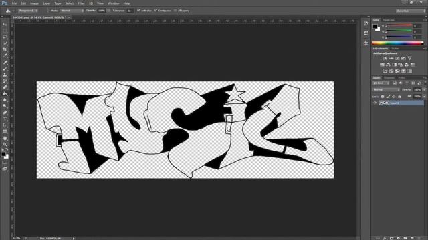Select the Clone Stamp tool
428x240 pixels.
(x=5, y=75)
